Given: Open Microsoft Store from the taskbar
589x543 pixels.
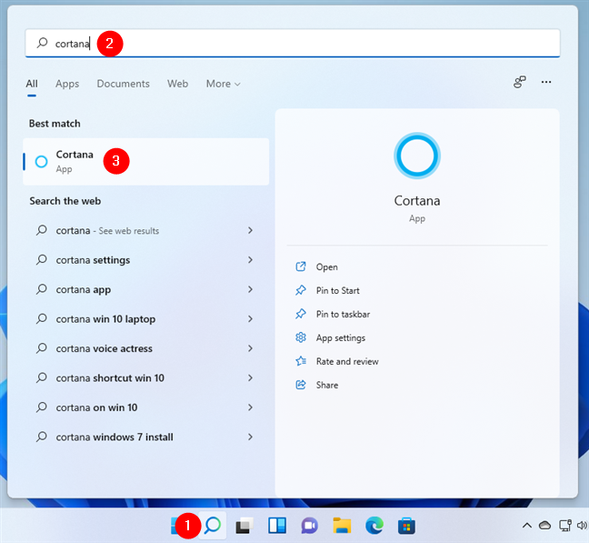Looking at the screenshot, I should (407, 525).
